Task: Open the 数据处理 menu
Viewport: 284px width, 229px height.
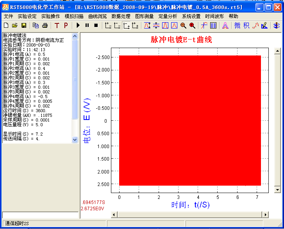Action: coord(121,16)
